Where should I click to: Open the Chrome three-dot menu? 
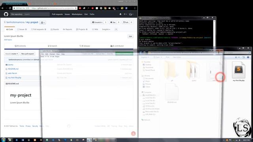tap(135, 8)
